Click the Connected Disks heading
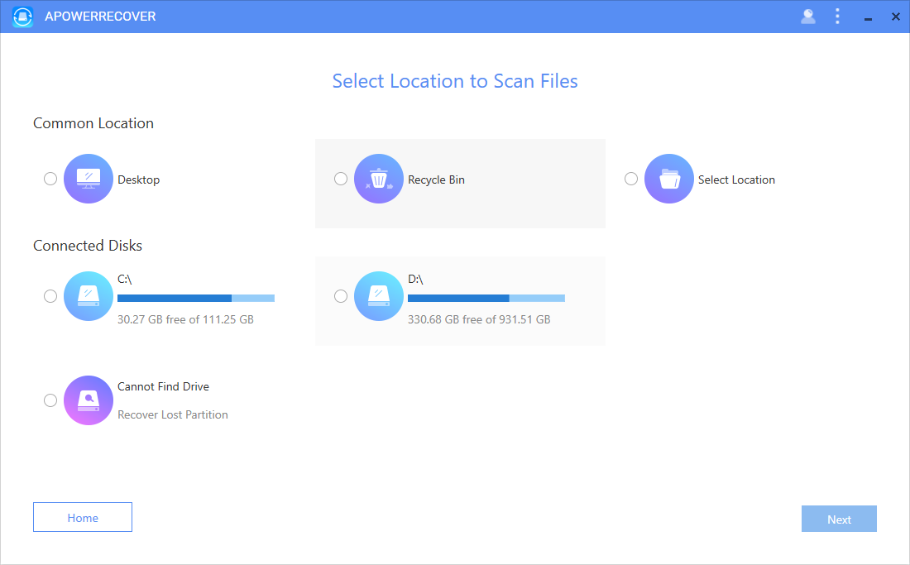 click(x=88, y=246)
